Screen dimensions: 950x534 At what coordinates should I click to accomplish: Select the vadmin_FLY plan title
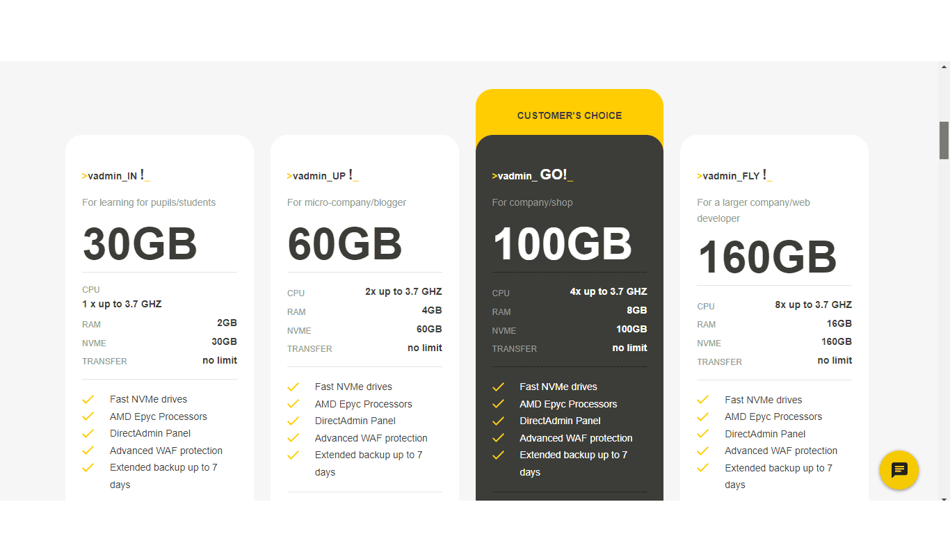point(734,175)
